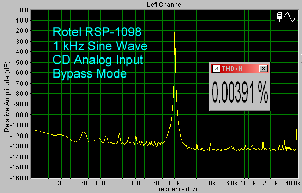The height and width of the screenshot is (193, 302).
Task: Click the Bypass Mode annotation
Action: pos(90,74)
